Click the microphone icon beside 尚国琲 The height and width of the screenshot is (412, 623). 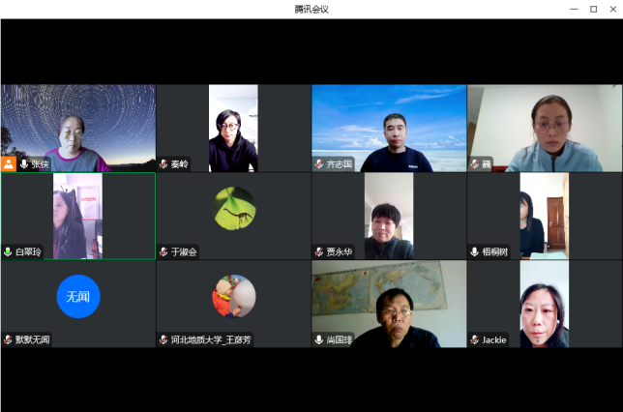tap(319, 339)
